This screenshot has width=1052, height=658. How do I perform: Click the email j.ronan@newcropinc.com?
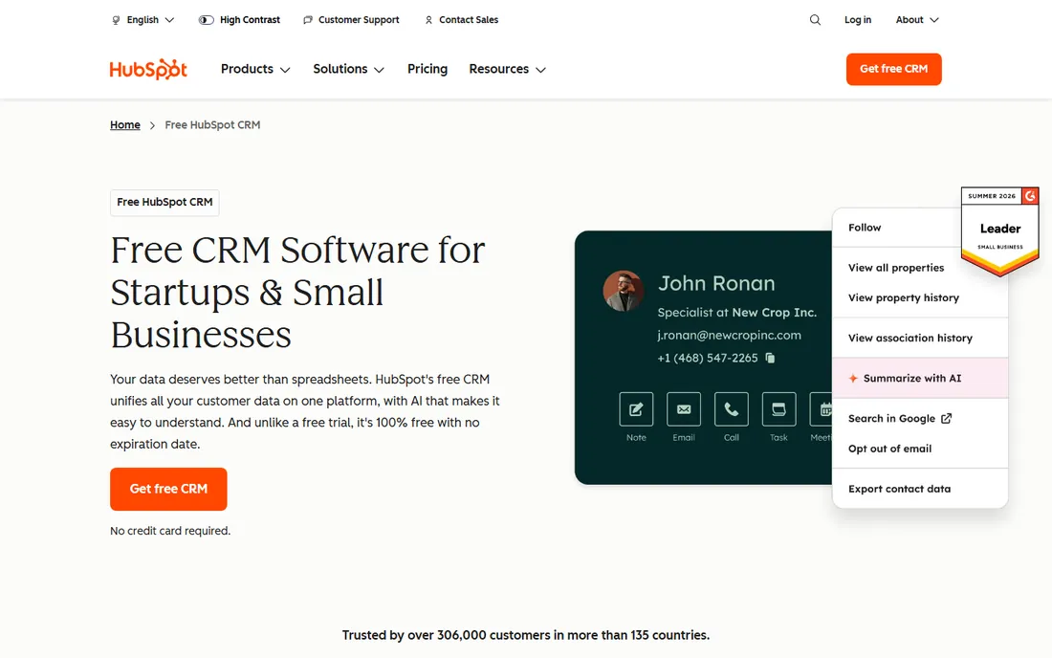pyautogui.click(x=730, y=336)
